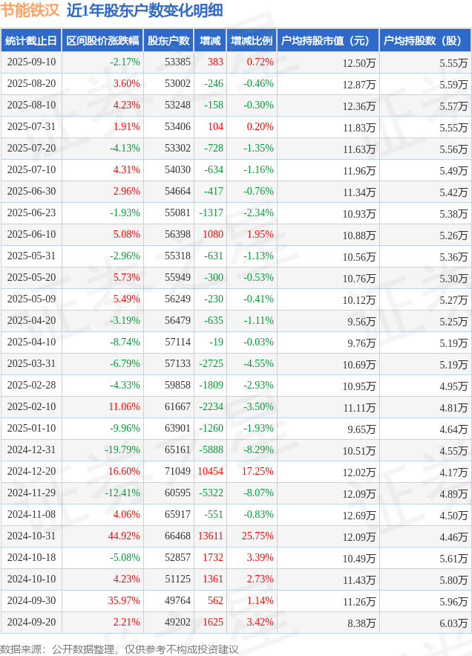Click the 节能铁汉 stock name title

pos(30,11)
